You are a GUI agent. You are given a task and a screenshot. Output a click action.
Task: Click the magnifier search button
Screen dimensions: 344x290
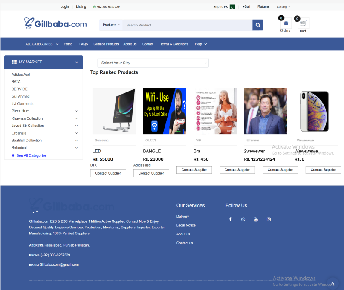click(257, 25)
